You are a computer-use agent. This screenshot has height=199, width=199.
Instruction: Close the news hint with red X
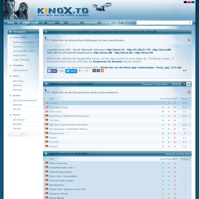pos(189,40)
